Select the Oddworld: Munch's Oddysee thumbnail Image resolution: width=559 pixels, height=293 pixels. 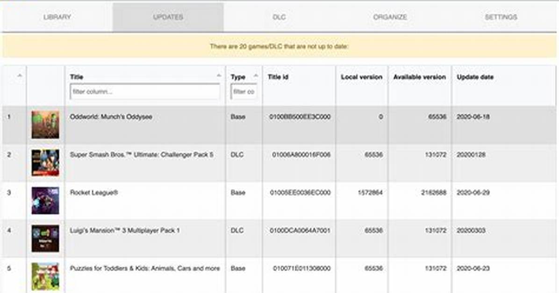click(45, 125)
